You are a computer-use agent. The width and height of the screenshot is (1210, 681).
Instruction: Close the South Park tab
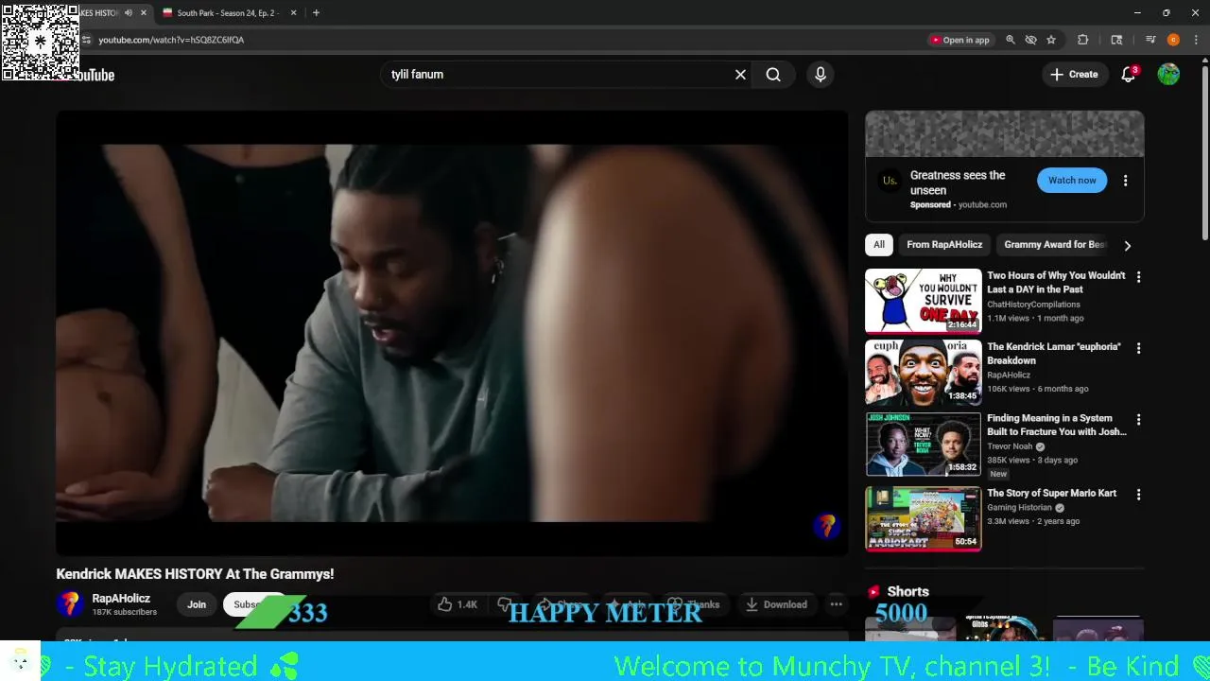(x=293, y=13)
